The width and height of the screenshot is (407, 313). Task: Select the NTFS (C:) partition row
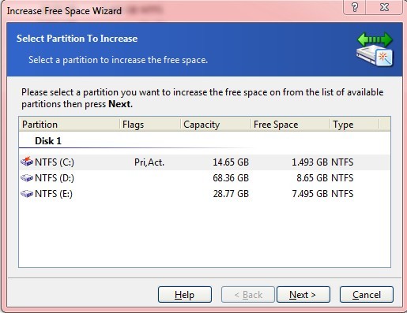point(205,162)
